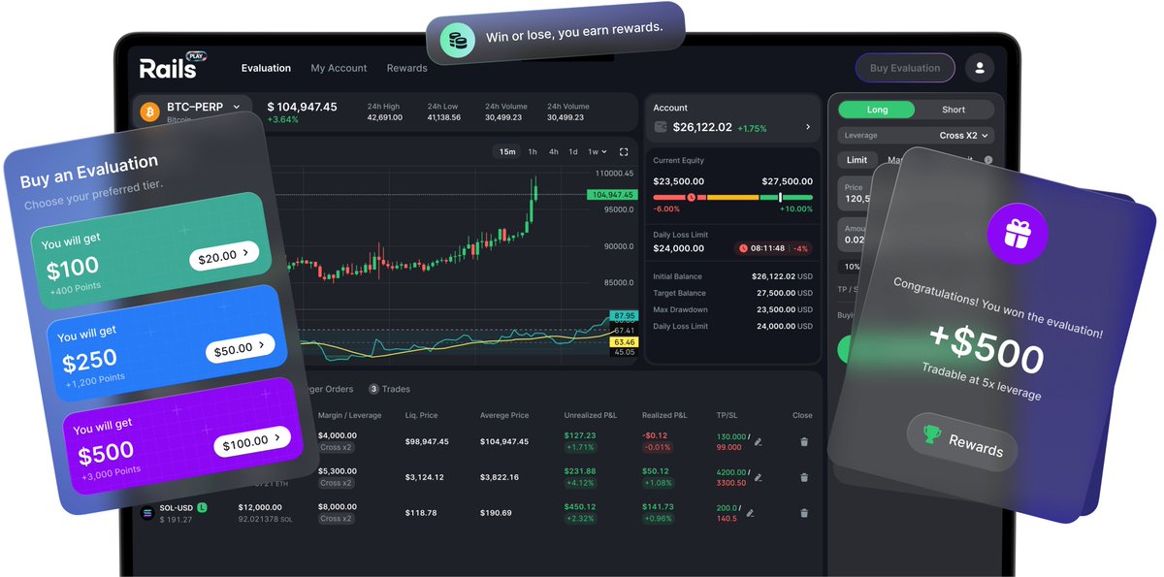Click the Bitcoin coin icon
1164x577 pixels.
[149, 112]
